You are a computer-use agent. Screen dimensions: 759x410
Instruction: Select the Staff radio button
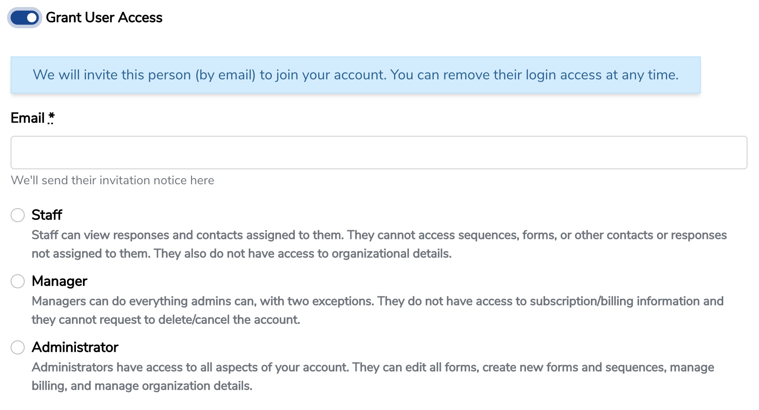tap(18, 215)
